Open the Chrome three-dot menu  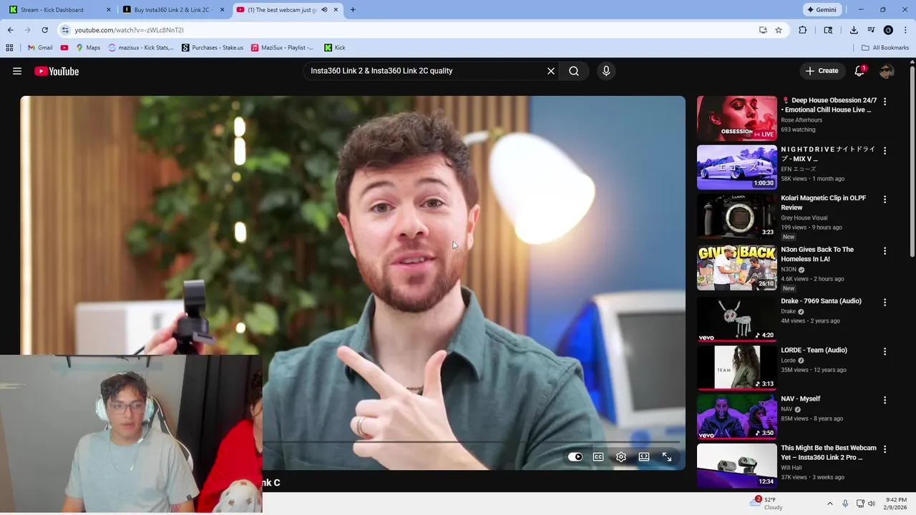click(x=906, y=30)
